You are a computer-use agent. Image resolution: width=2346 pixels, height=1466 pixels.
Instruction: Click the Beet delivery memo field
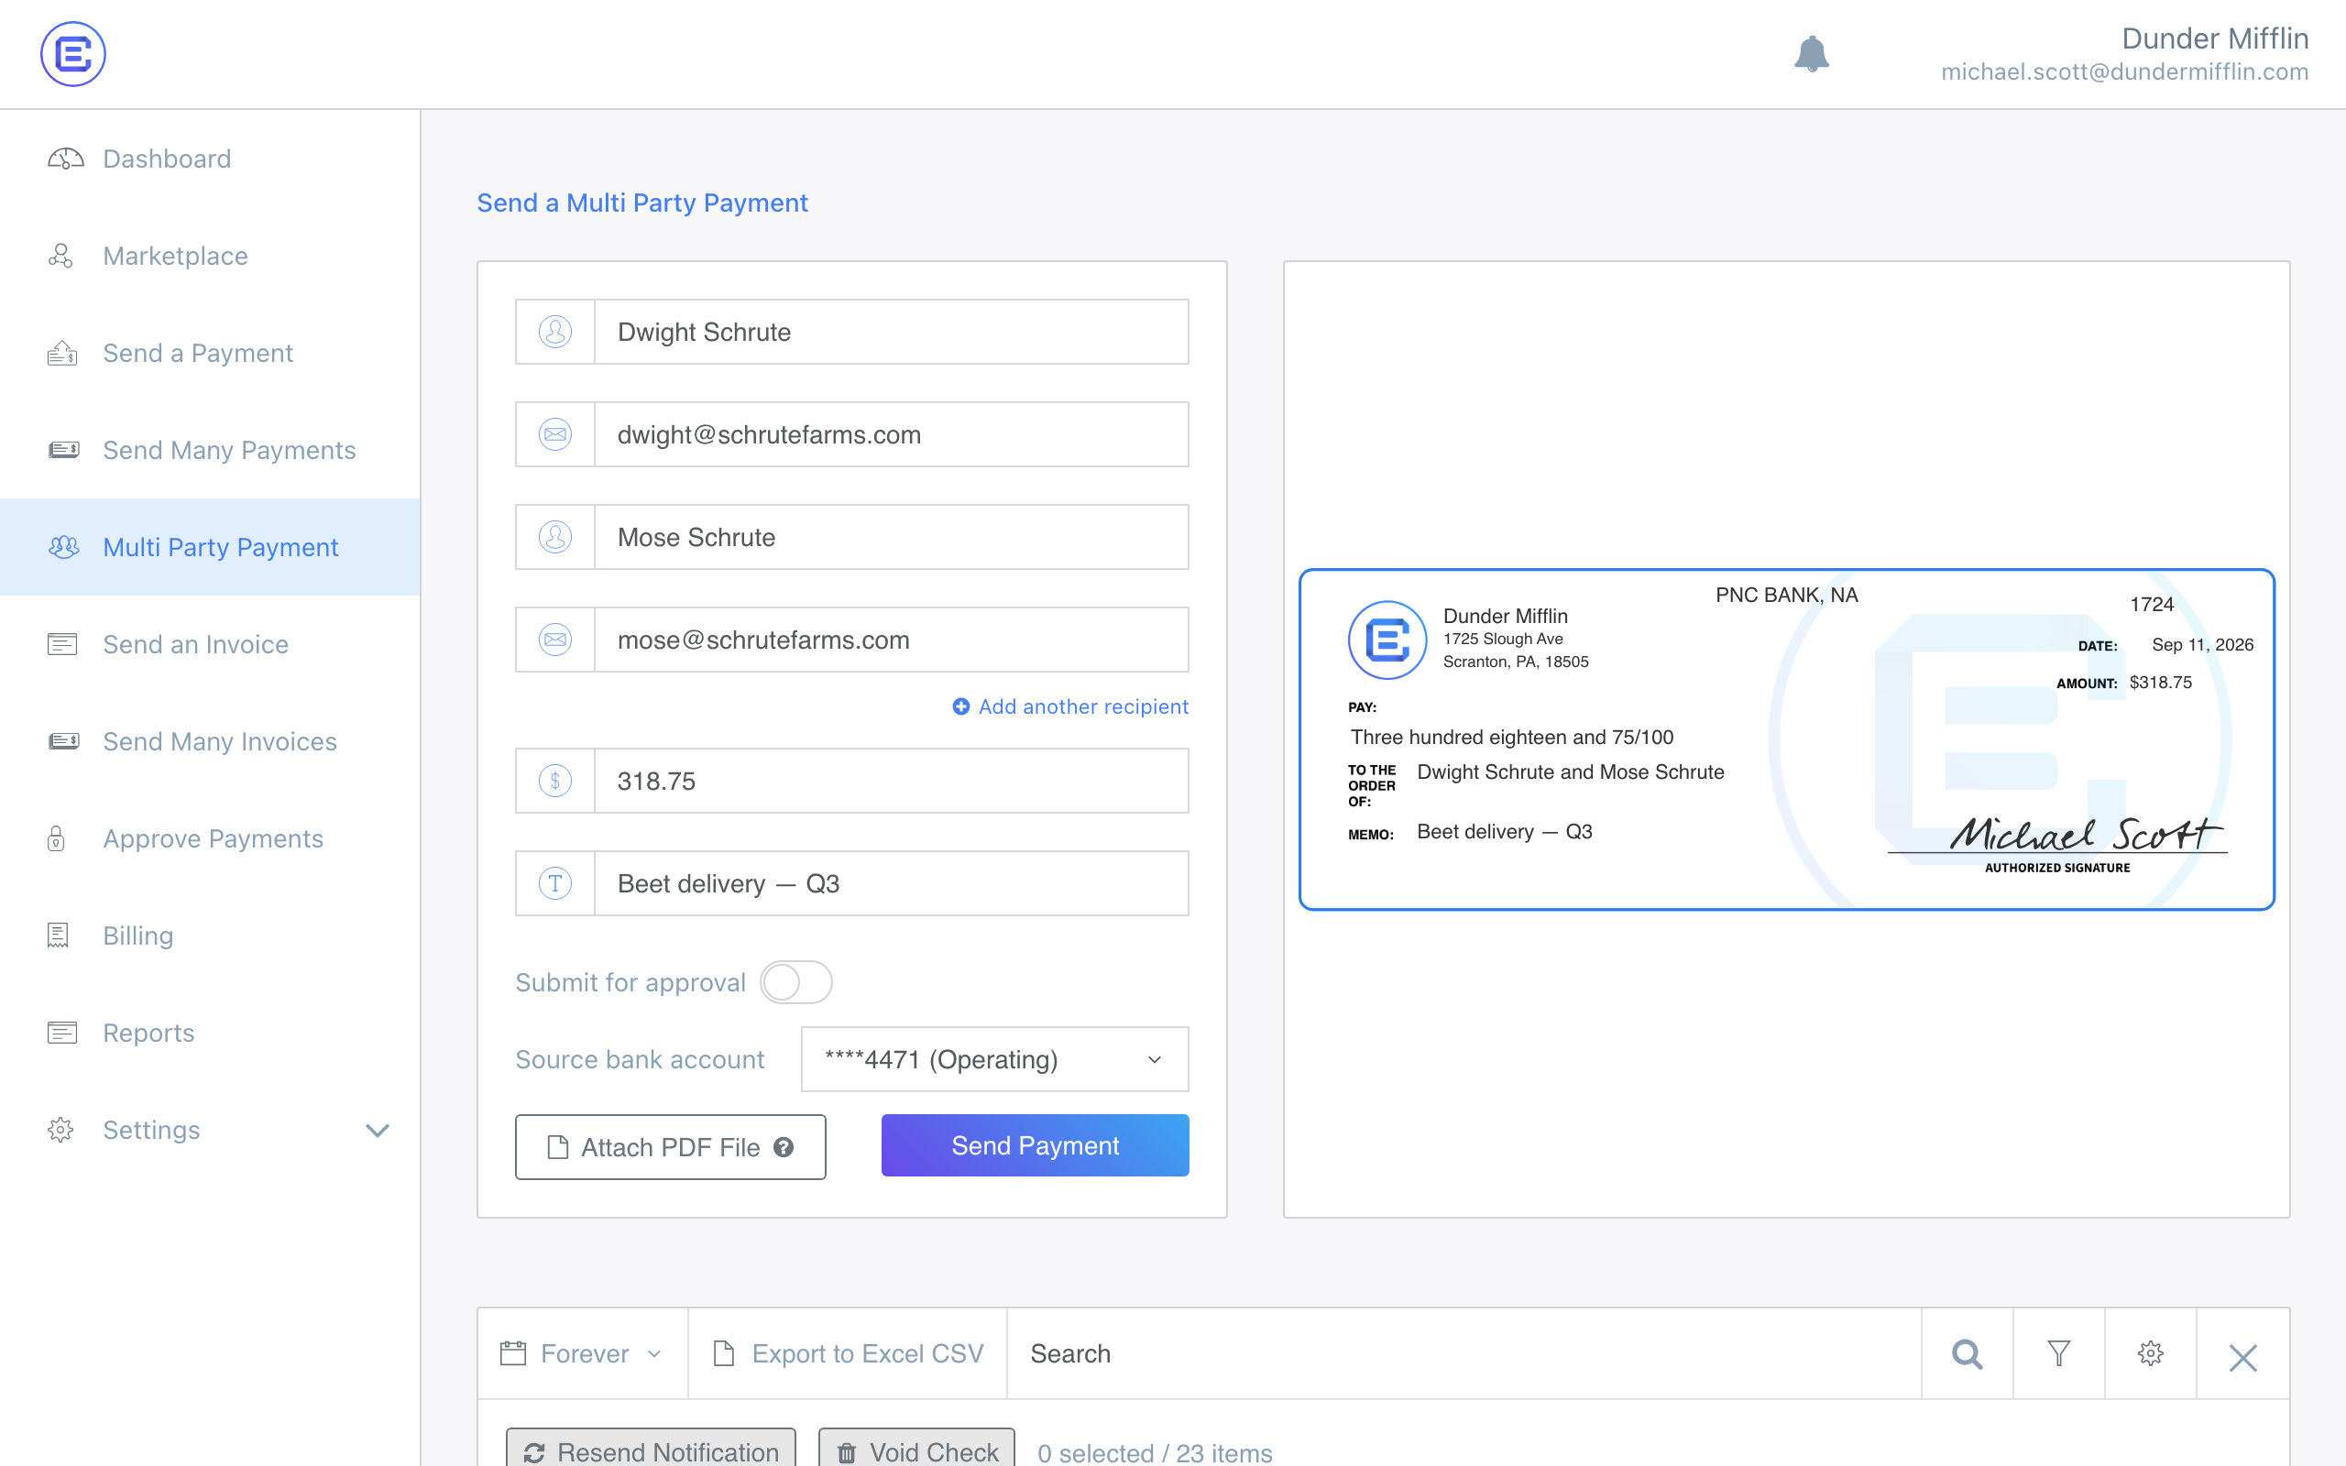[891, 883]
